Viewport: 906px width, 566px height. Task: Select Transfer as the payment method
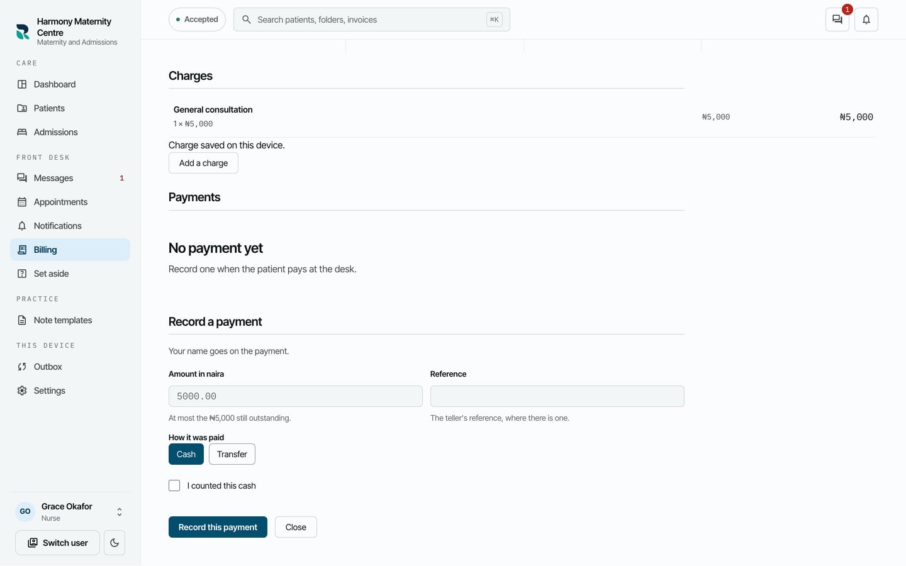(232, 454)
